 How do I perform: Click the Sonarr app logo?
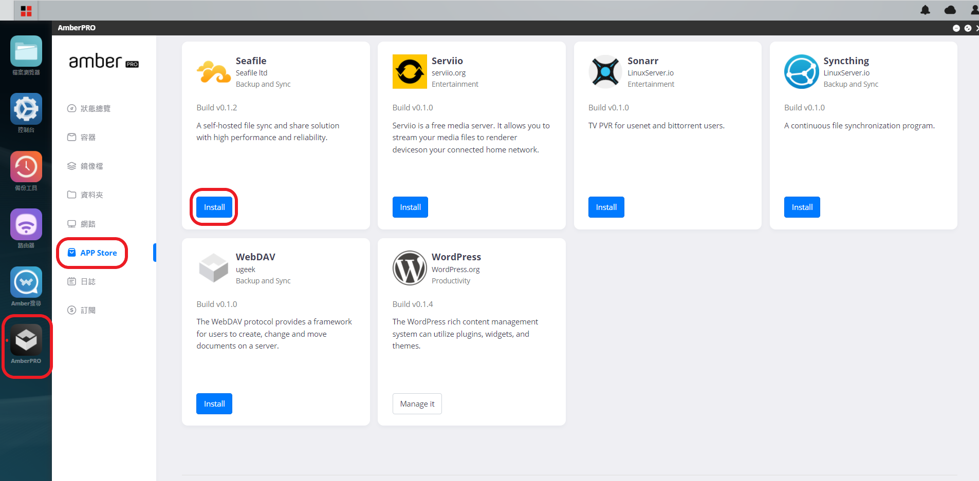click(x=605, y=71)
